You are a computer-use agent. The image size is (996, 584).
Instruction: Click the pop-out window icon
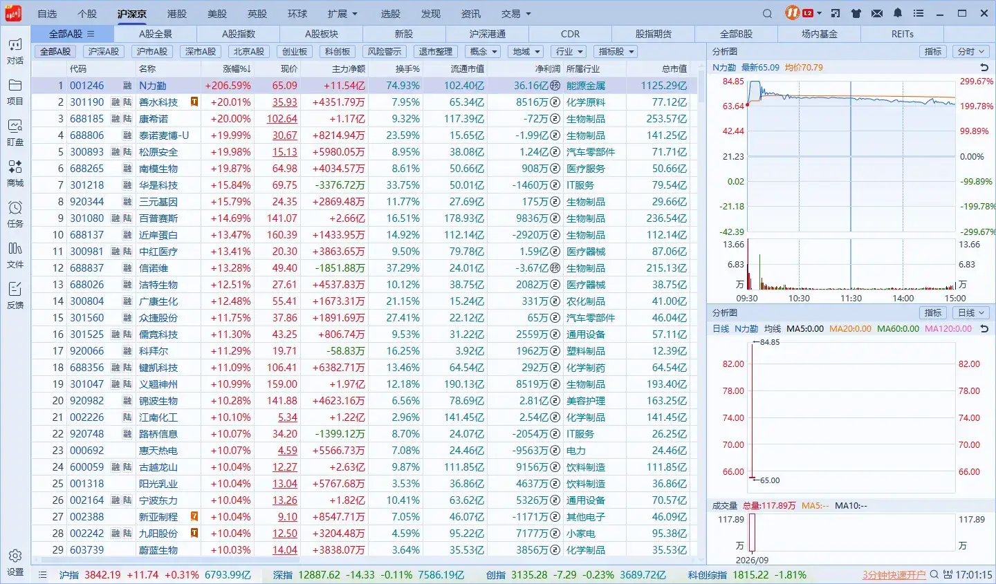836,13
